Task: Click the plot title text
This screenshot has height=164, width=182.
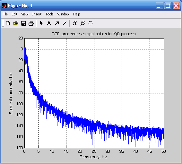Action: [x=93, y=34]
